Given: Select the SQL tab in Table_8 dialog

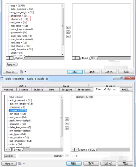Looking at the screenshot, I should click(x=92, y=150).
